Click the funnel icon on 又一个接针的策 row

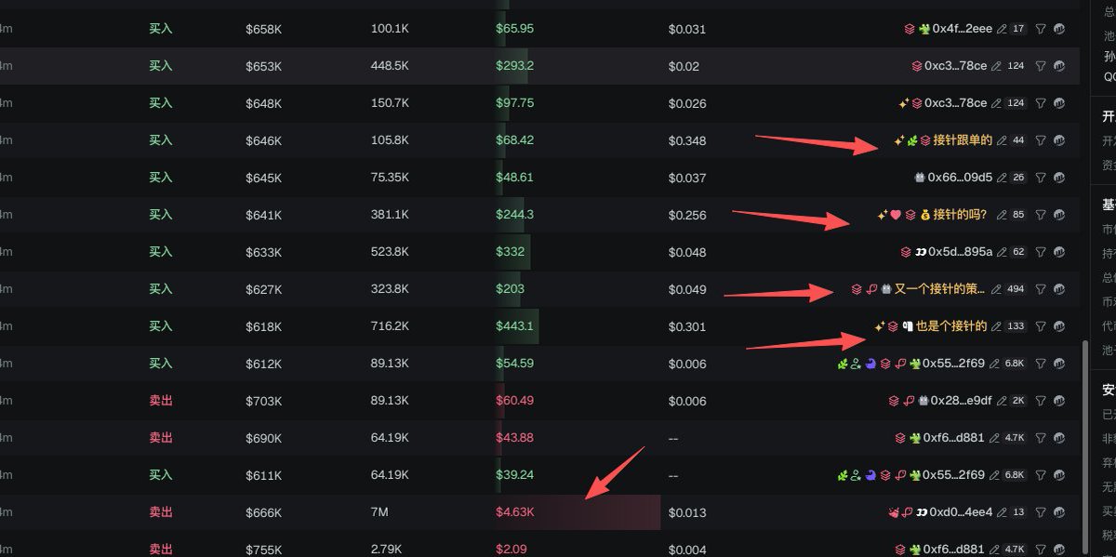(1041, 289)
